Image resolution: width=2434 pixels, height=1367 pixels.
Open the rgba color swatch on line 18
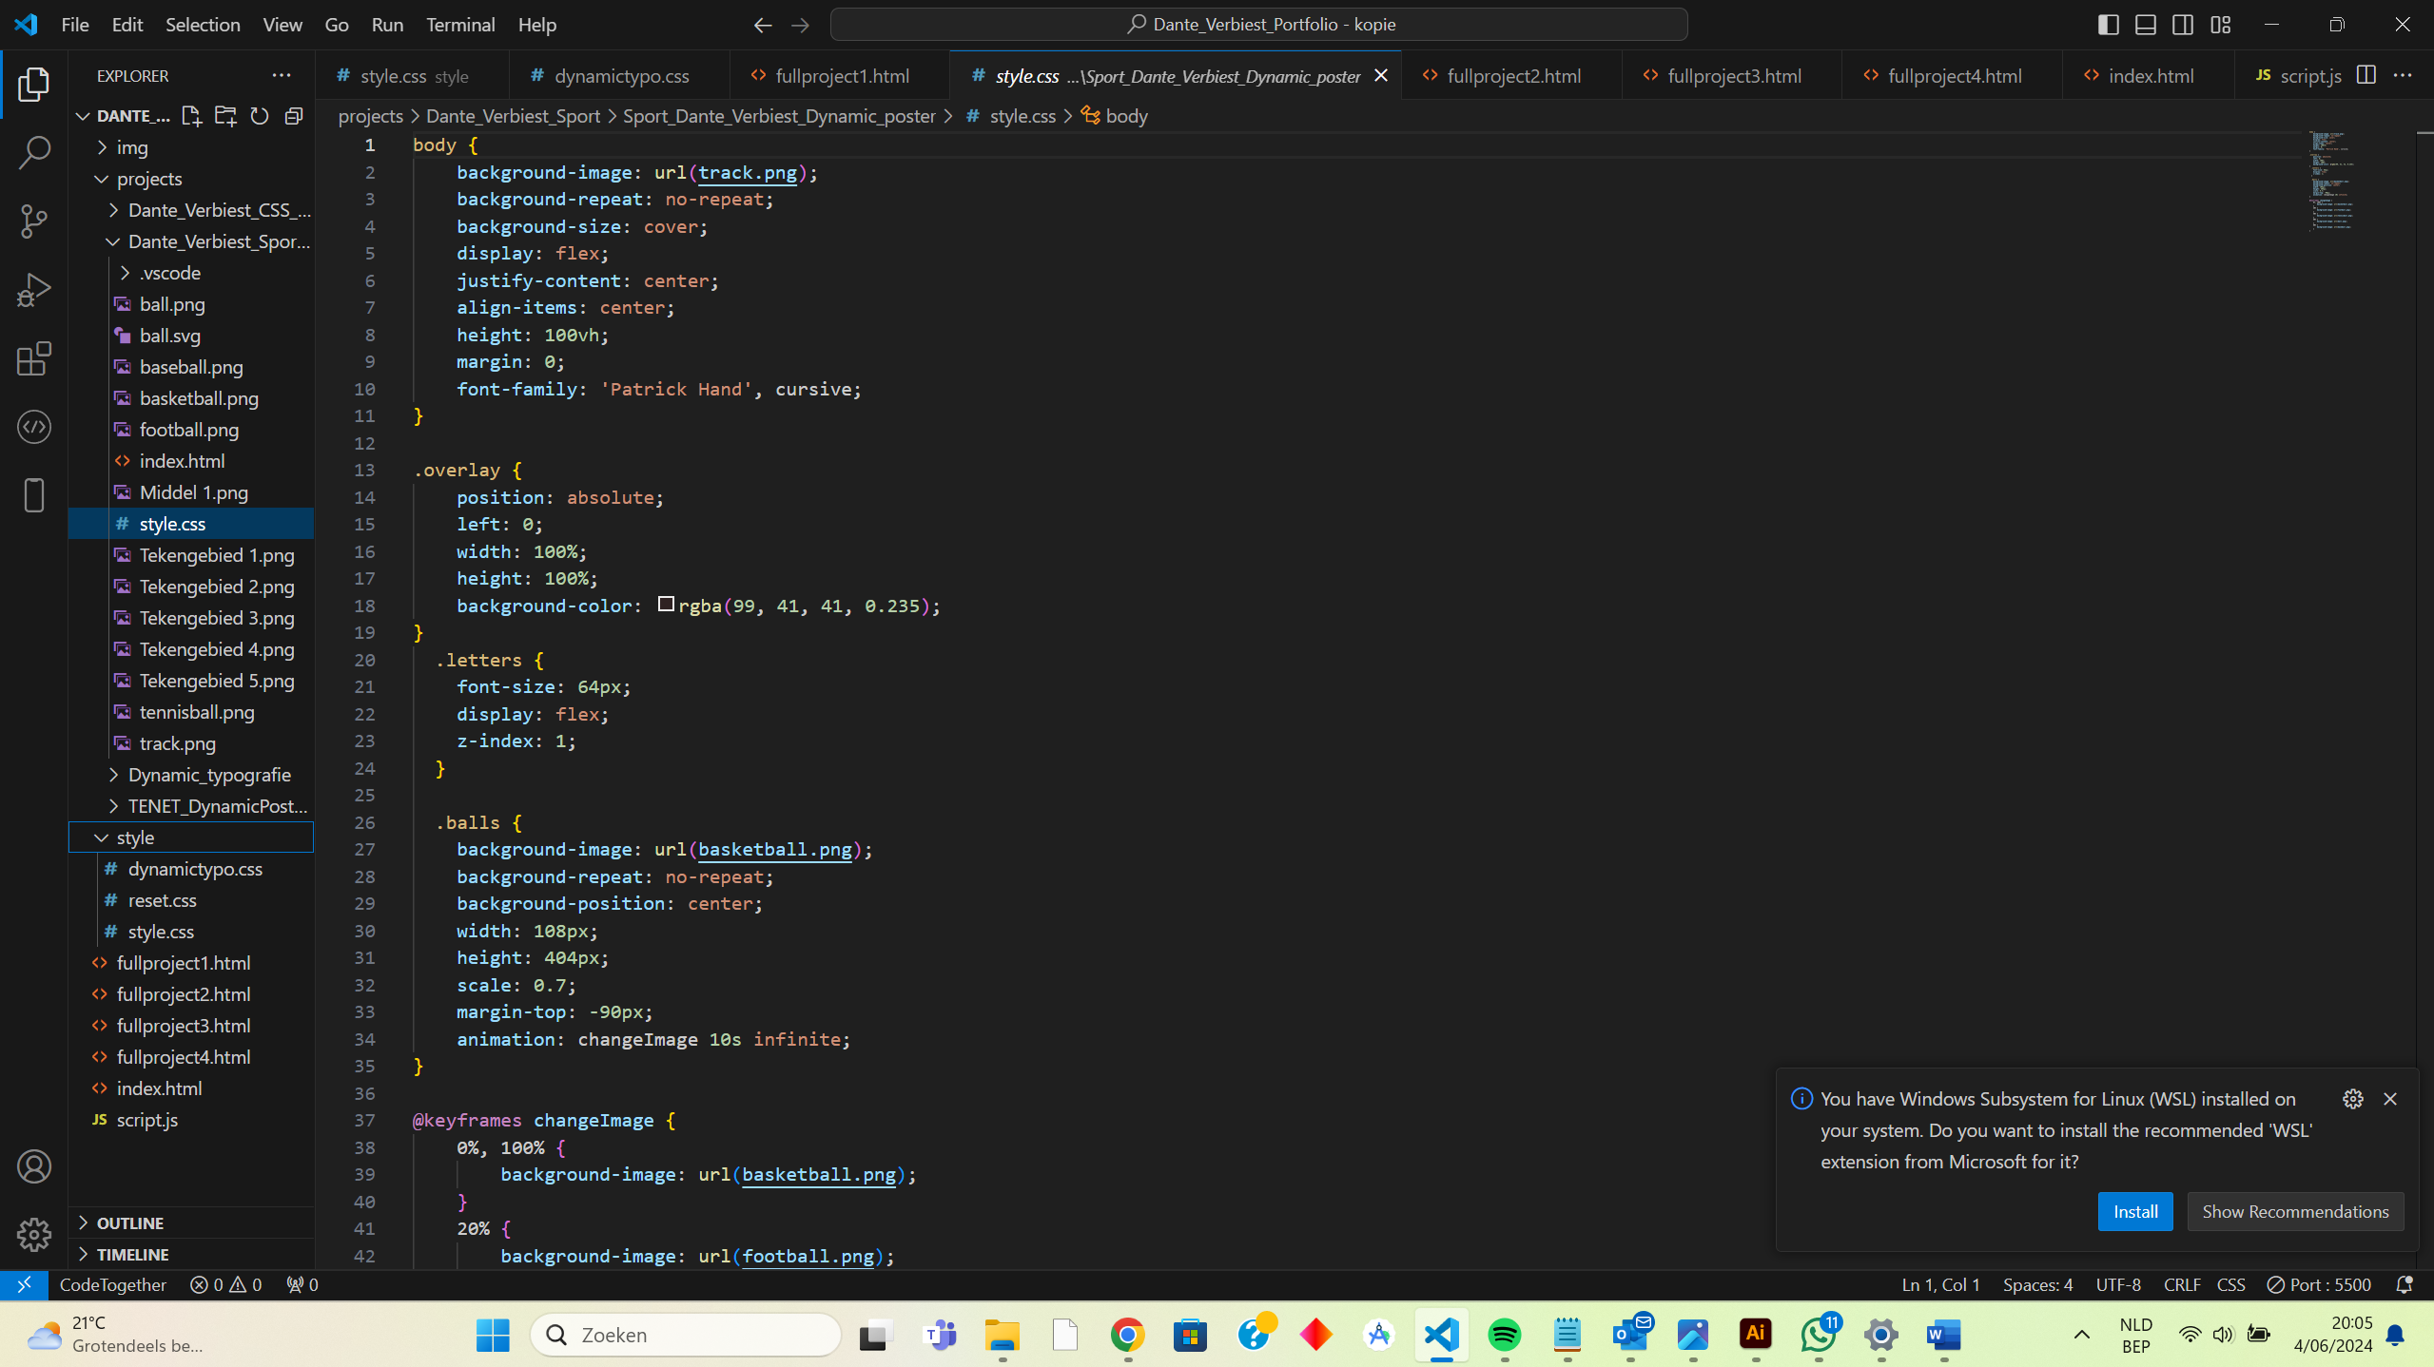[666, 604]
